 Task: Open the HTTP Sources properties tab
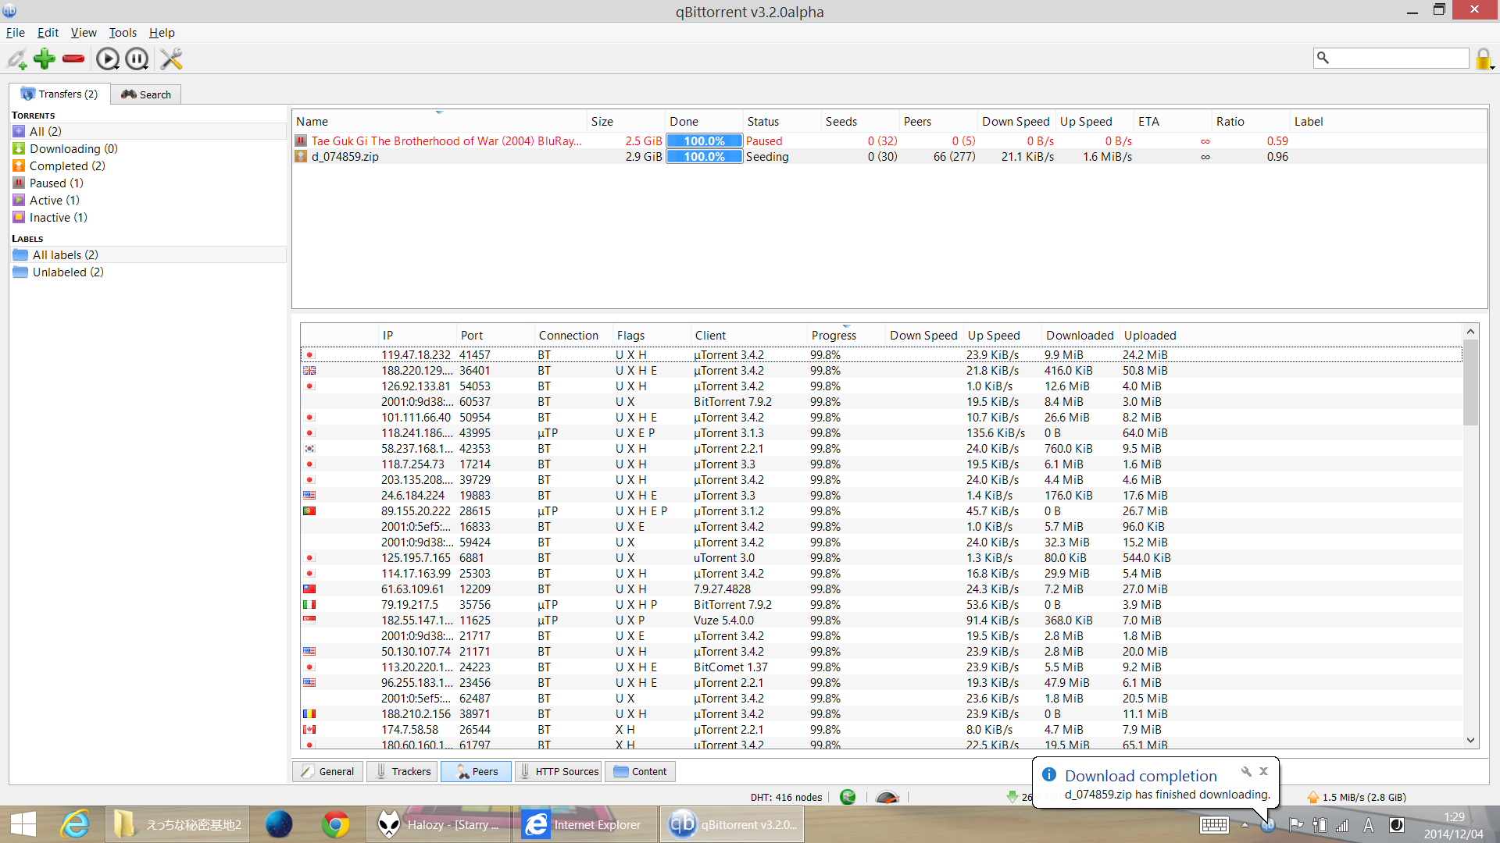[559, 771]
